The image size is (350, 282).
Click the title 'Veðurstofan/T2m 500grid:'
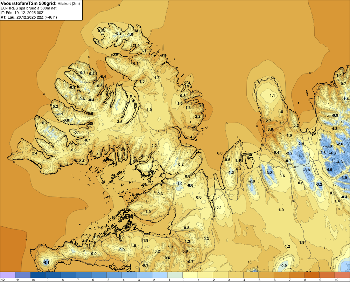click(x=29, y=4)
